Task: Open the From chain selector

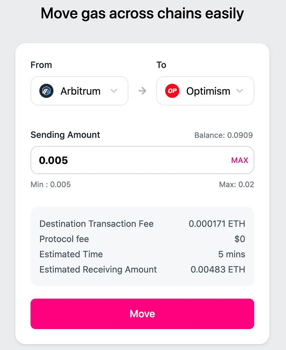Action: [x=79, y=91]
